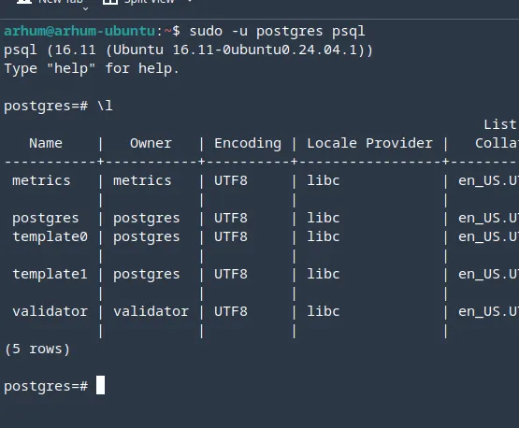Click libc in the template1 row

click(x=324, y=274)
